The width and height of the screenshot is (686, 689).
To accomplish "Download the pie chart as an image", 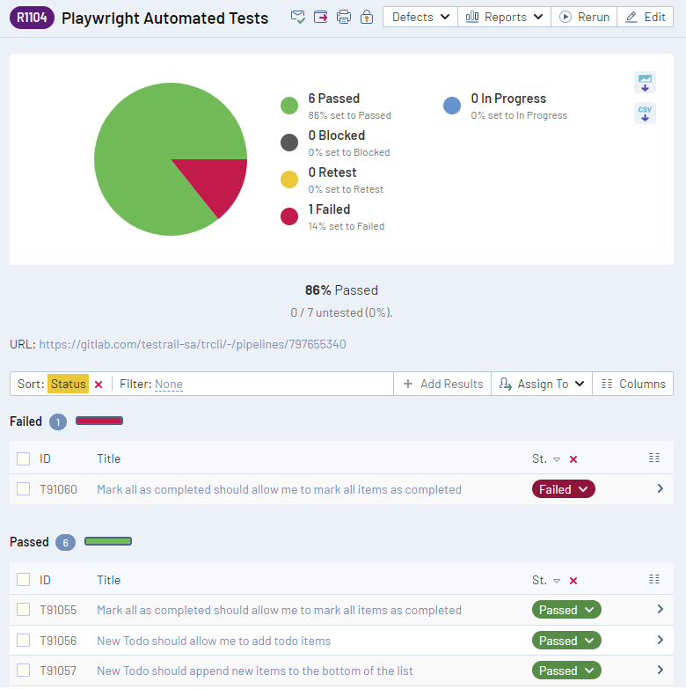I will point(645,83).
